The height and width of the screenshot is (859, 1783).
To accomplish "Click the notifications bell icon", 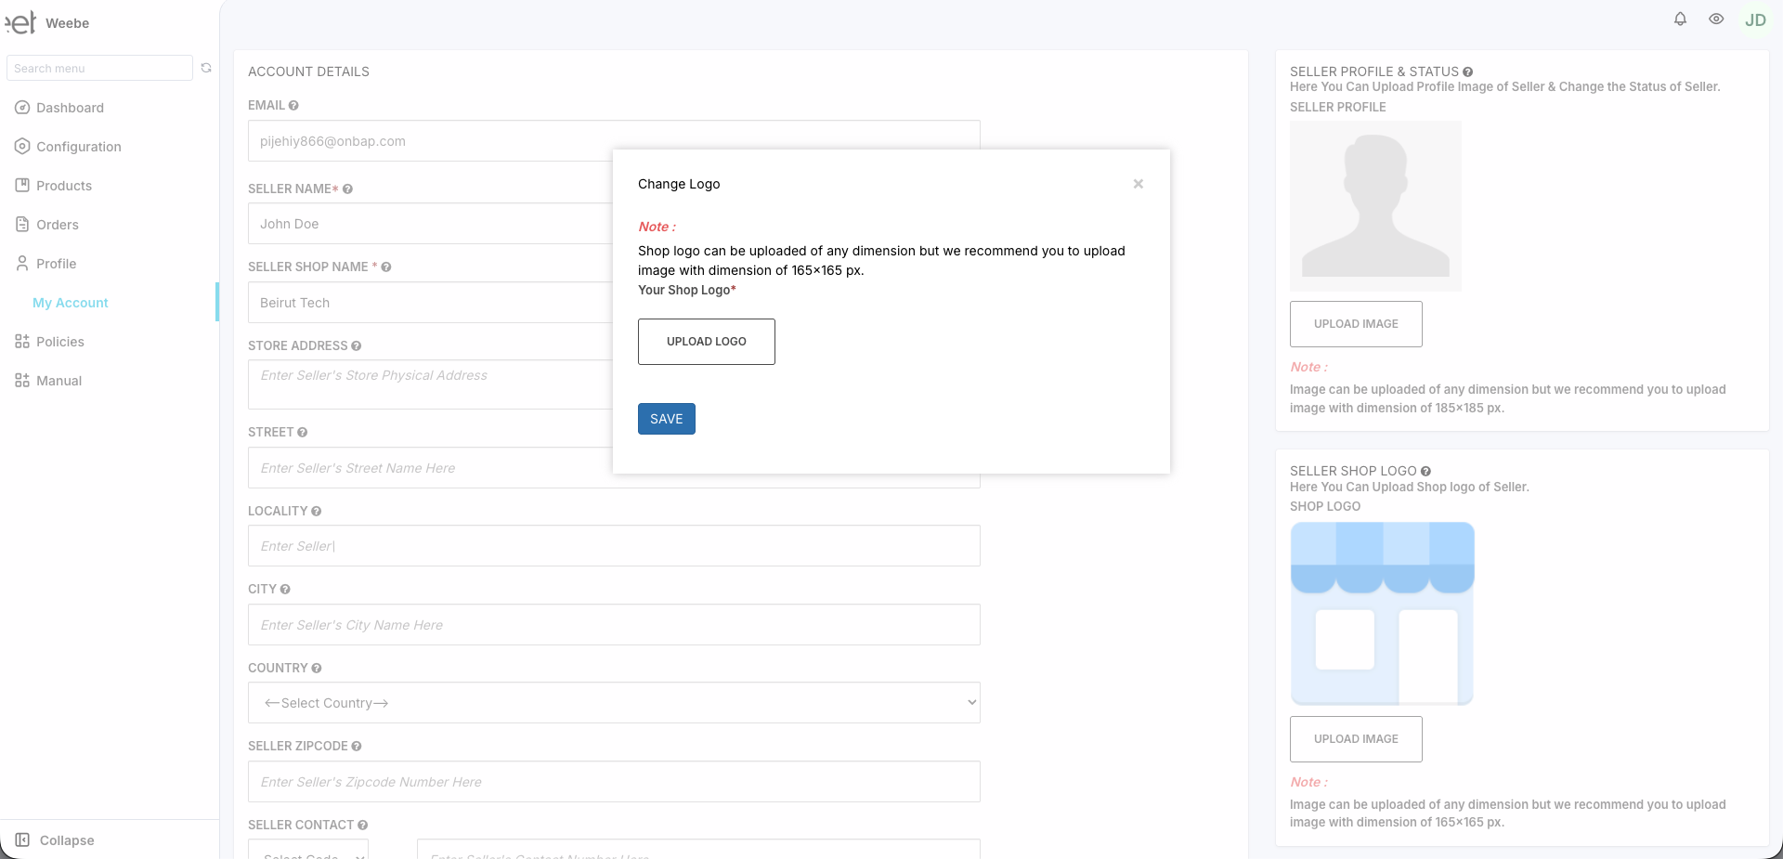I will (x=1679, y=19).
